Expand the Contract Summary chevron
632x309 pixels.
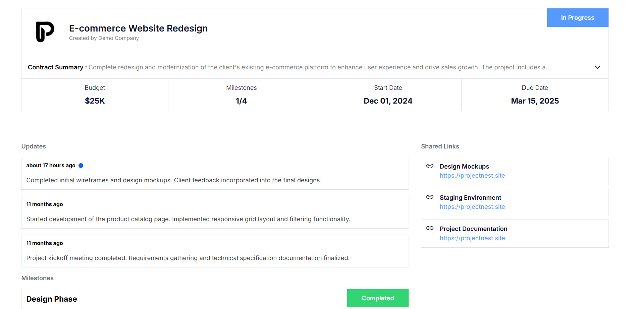click(x=597, y=67)
